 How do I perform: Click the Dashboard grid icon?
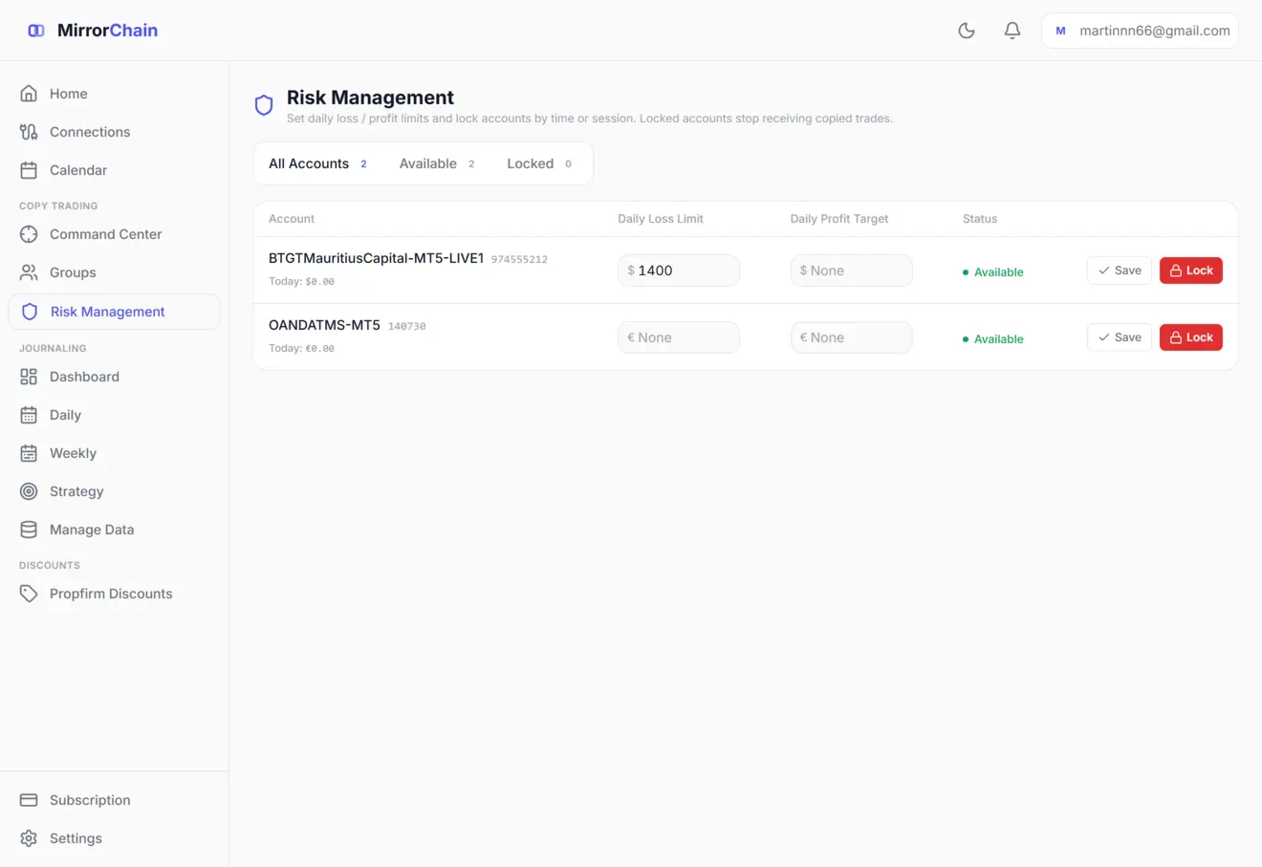coord(29,377)
